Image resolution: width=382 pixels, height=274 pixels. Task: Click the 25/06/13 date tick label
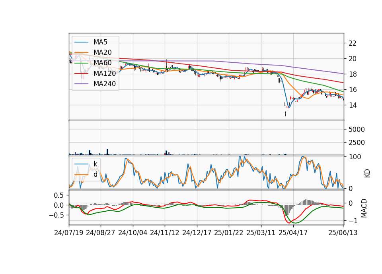pos(343,233)
